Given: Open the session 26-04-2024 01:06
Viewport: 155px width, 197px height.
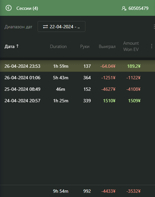Looking at the screenshot, I should (x=77, y=78).
